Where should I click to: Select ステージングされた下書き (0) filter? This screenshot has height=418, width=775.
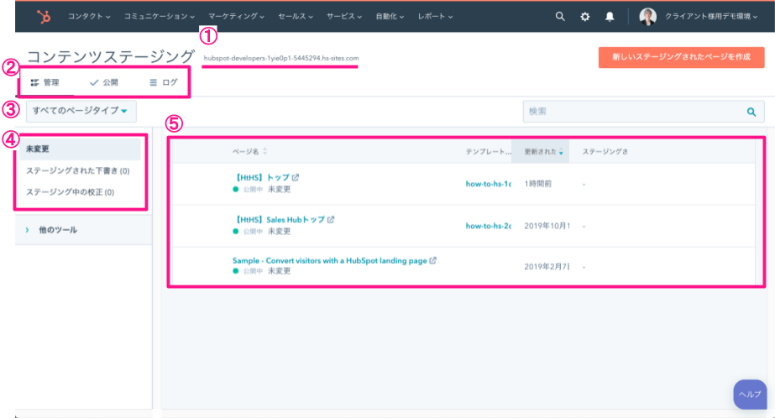[x=77, y=170]
